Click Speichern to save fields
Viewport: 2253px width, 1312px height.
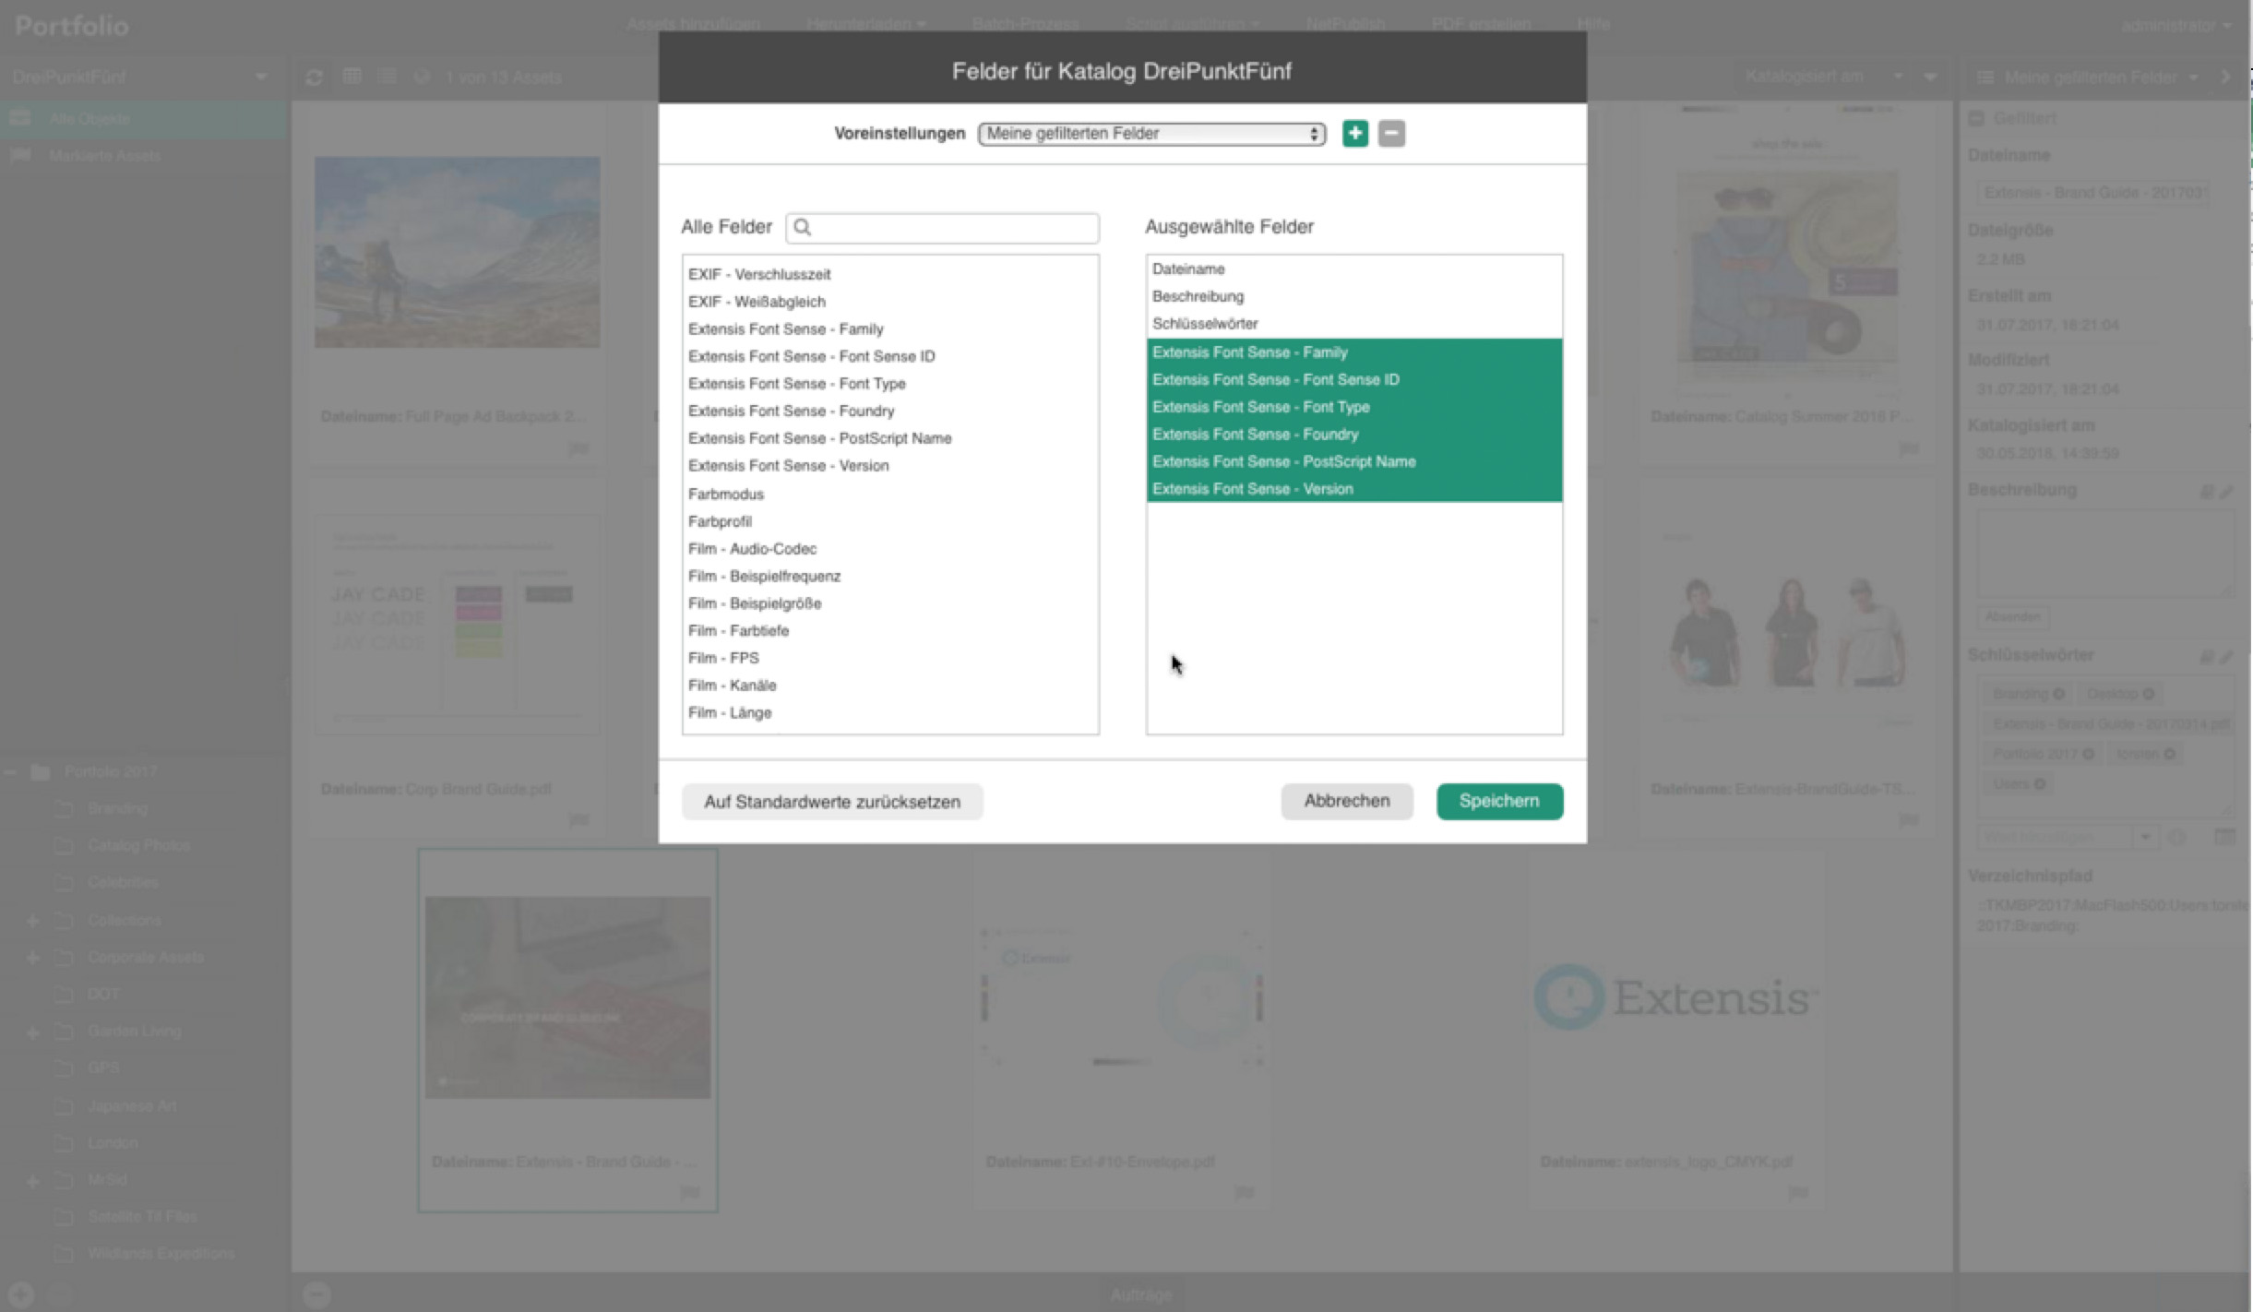(x=1499, y=801)
